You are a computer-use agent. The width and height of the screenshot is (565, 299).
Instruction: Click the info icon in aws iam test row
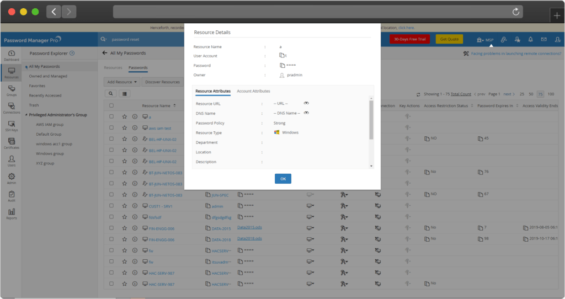(135, 127)
